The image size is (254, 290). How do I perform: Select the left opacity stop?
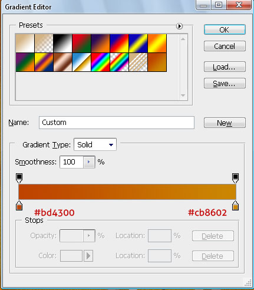[x=19, y=178]
